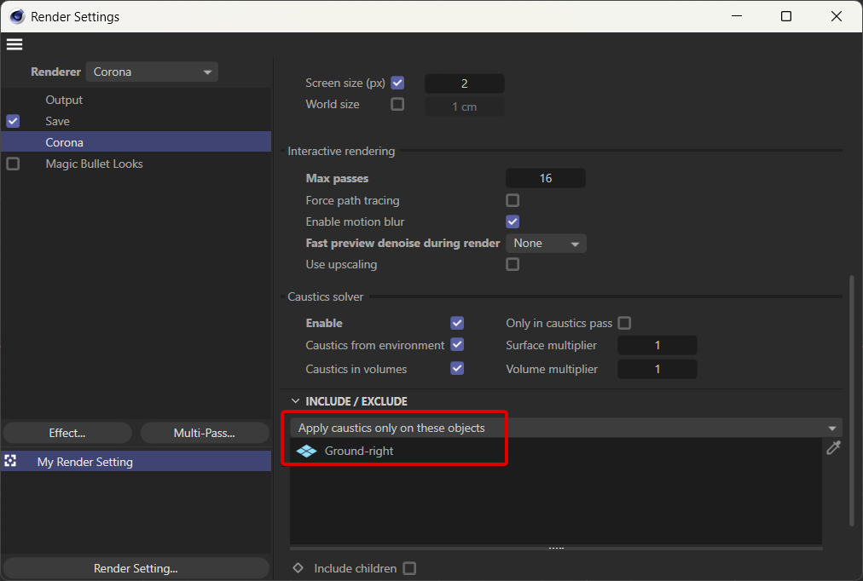Toggle the Save checkbox
Screen dimensions: 863x581
pyautogui.click(x=13, y=121)
